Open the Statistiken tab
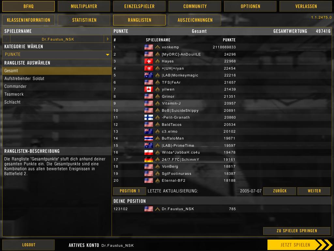The image size is (334, 251). (84, 20)
